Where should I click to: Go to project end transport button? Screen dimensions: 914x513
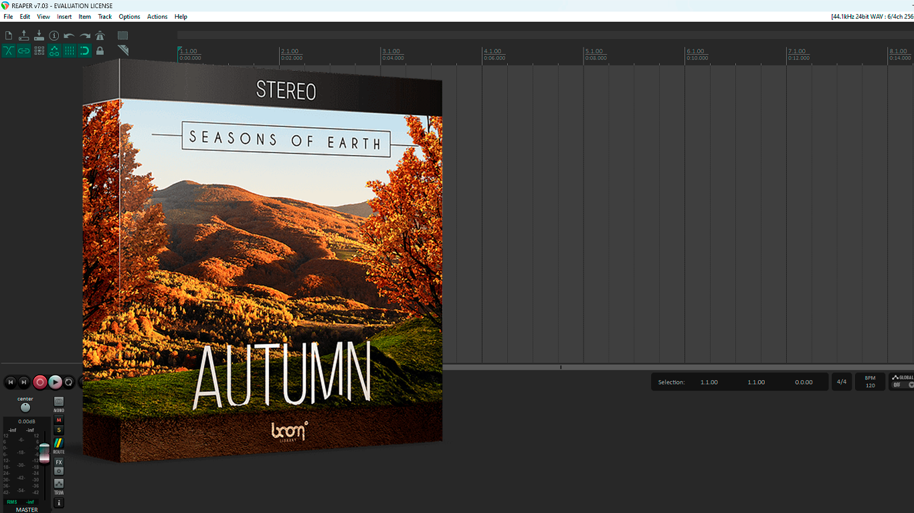[24, 382]
